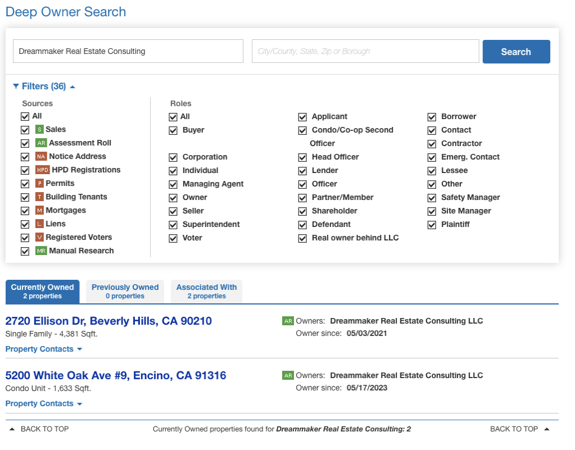
Task: Toggle the Corporation role checkbox
Action: point(173,157)
